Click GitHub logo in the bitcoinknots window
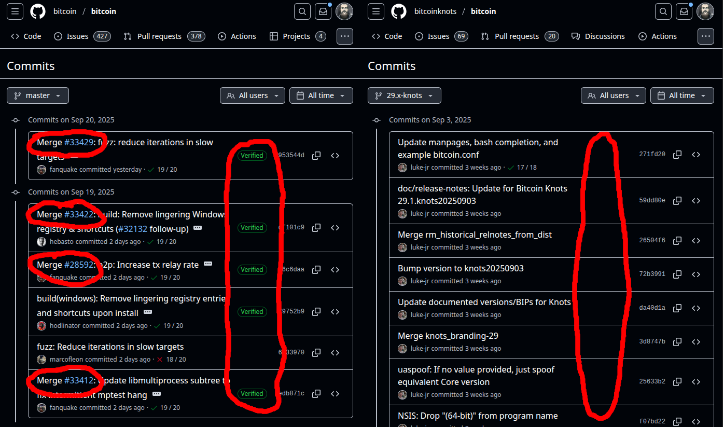 pyautogui.click(x=399, y=11)
